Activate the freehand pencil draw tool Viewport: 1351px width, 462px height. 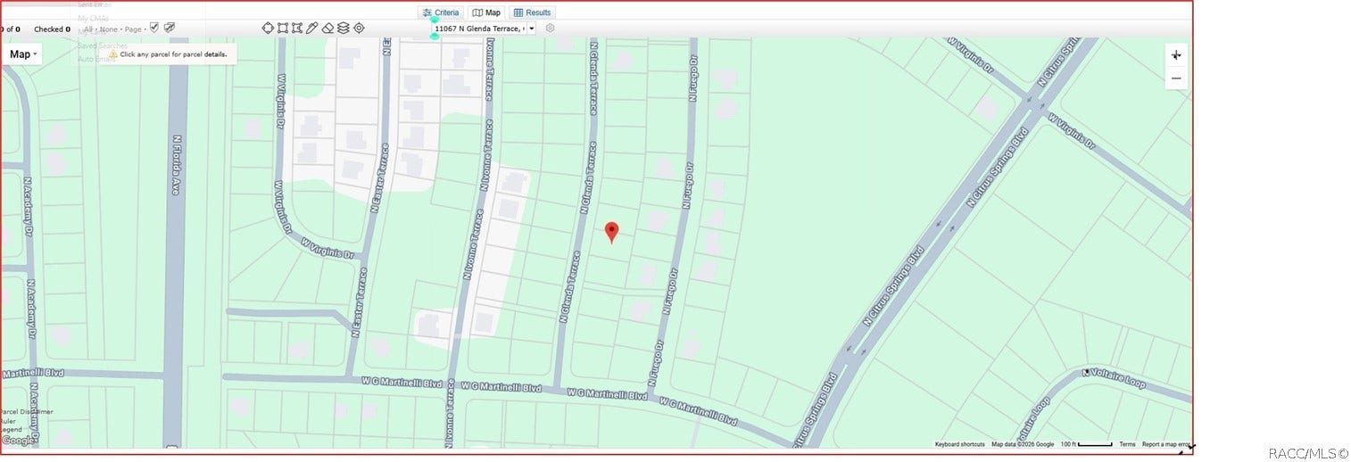pyautogui.click(x=312, y=28)
